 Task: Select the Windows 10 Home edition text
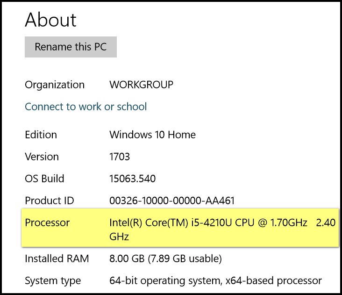click(152, 135)
